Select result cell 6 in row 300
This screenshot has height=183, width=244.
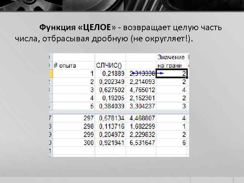[171, 143]
